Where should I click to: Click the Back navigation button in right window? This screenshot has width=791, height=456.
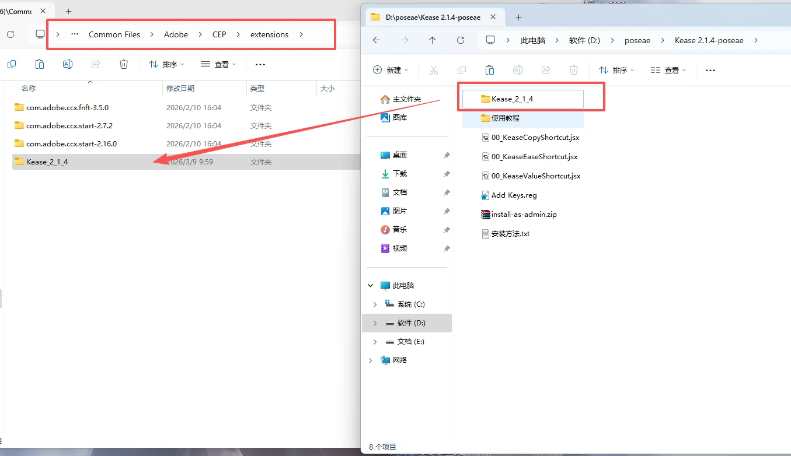click(x=377, y=40)
